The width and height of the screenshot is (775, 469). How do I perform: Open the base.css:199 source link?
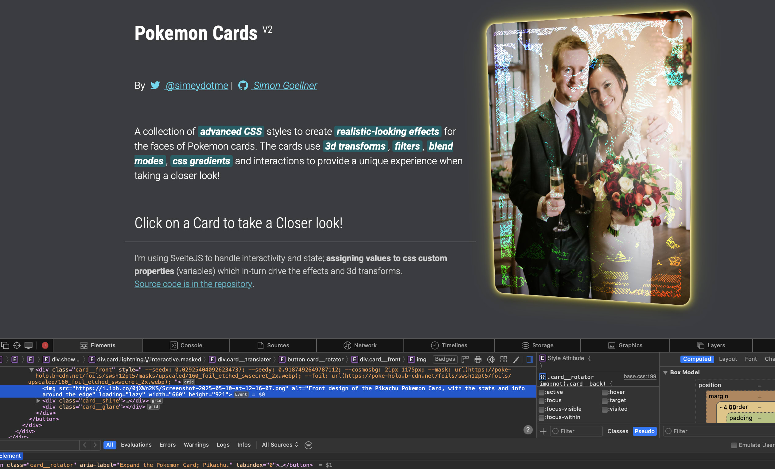click(640, 376)
